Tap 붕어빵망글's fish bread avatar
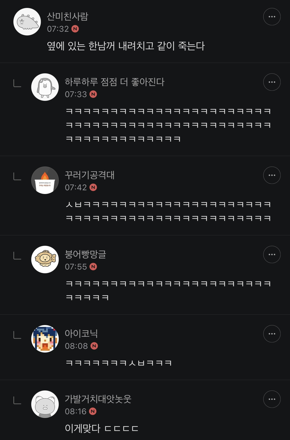The width and height of the screenshot is (290, 440). click(x=45, y=260)
